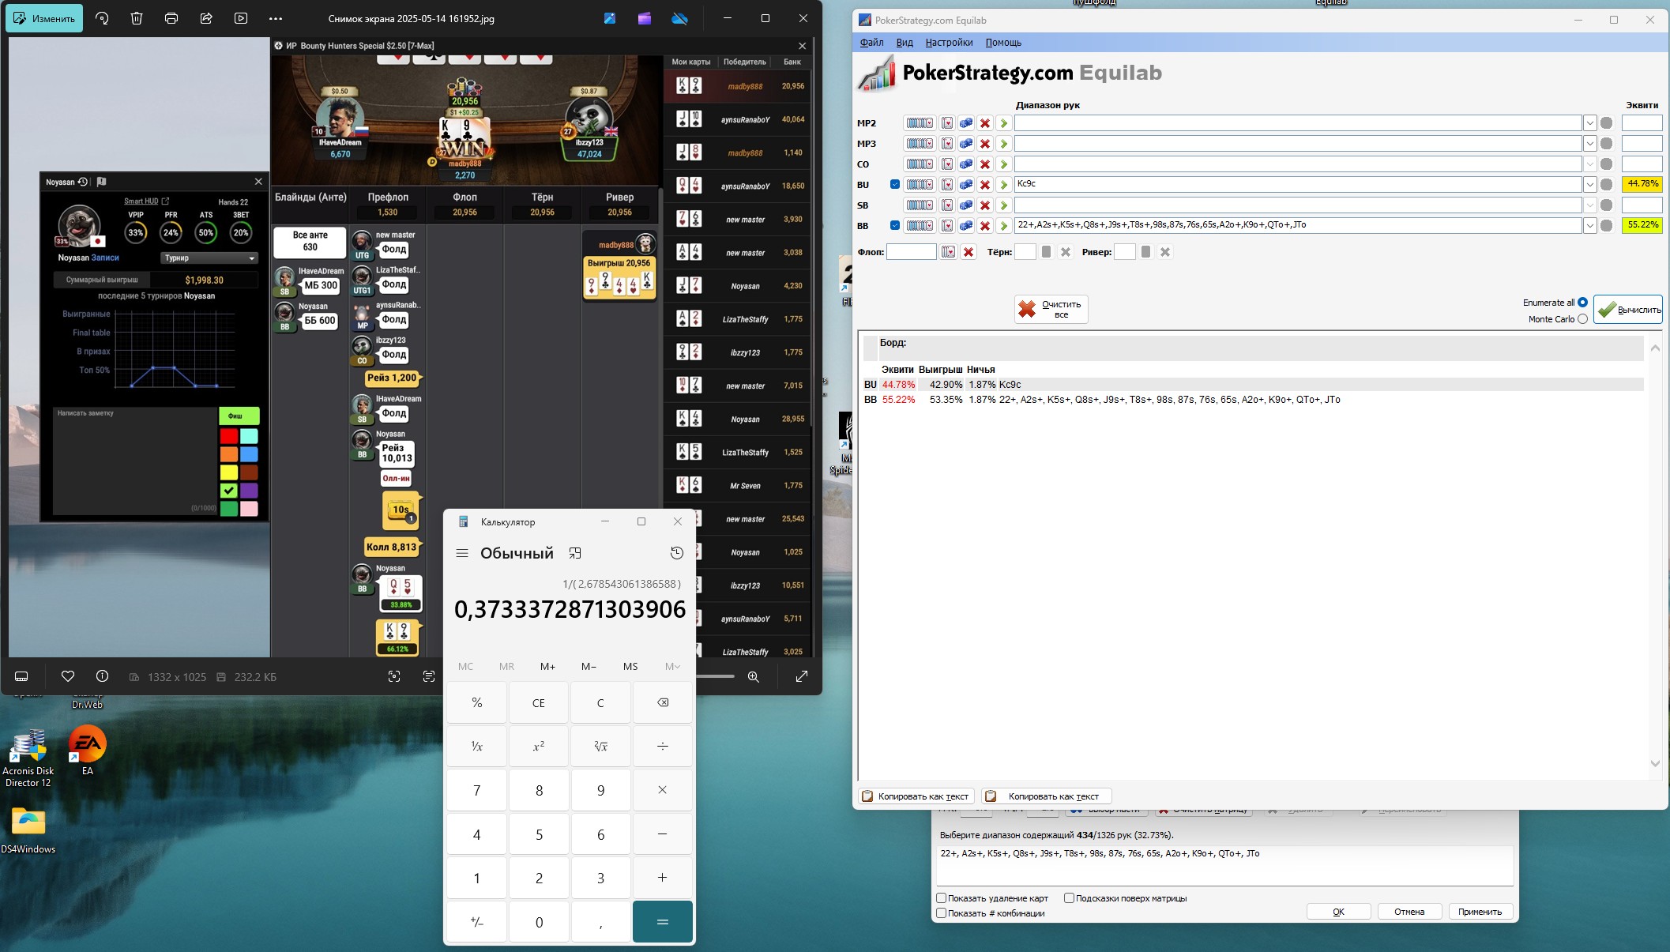Click Отмена in range dialog

1409,912
